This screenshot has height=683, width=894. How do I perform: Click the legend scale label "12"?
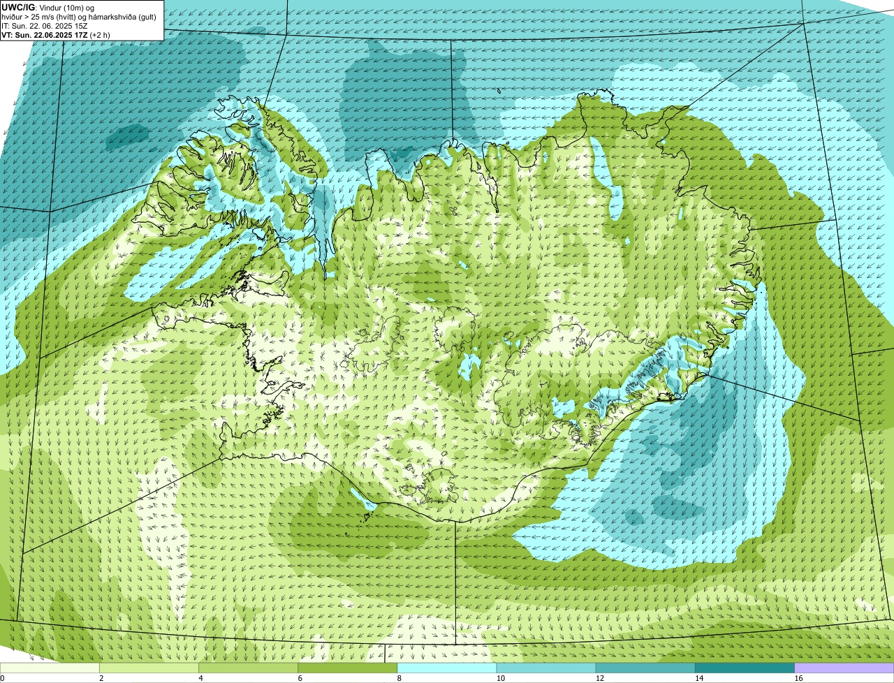599,678
